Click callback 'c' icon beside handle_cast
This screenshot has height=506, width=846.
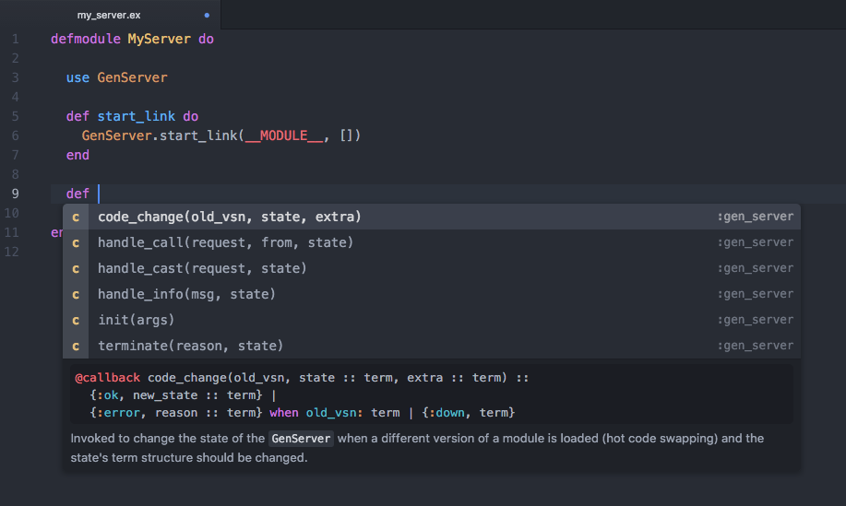pyautogui.click(x=76, y=268)
